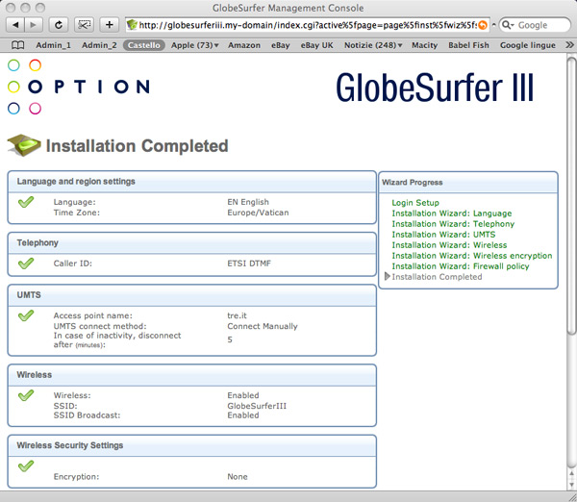The image size is (577, 502).
Task: Click the SSID Broadcast 'Enabled' value
Action: pyautogui.click(x=243, y=415)
